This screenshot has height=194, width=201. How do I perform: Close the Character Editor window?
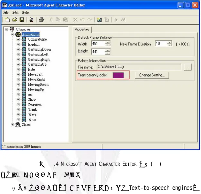[x=195, y=5]
